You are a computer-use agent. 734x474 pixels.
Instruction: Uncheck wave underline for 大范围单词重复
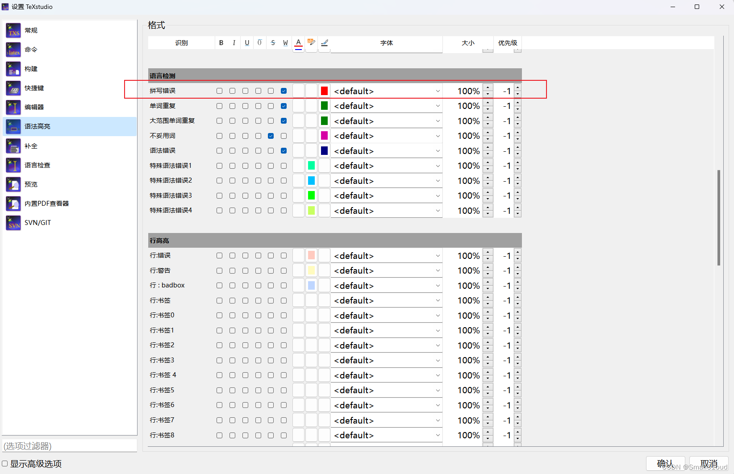[284, 121]
